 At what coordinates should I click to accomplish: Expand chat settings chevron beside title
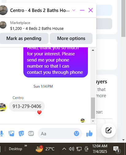point(74,10)
